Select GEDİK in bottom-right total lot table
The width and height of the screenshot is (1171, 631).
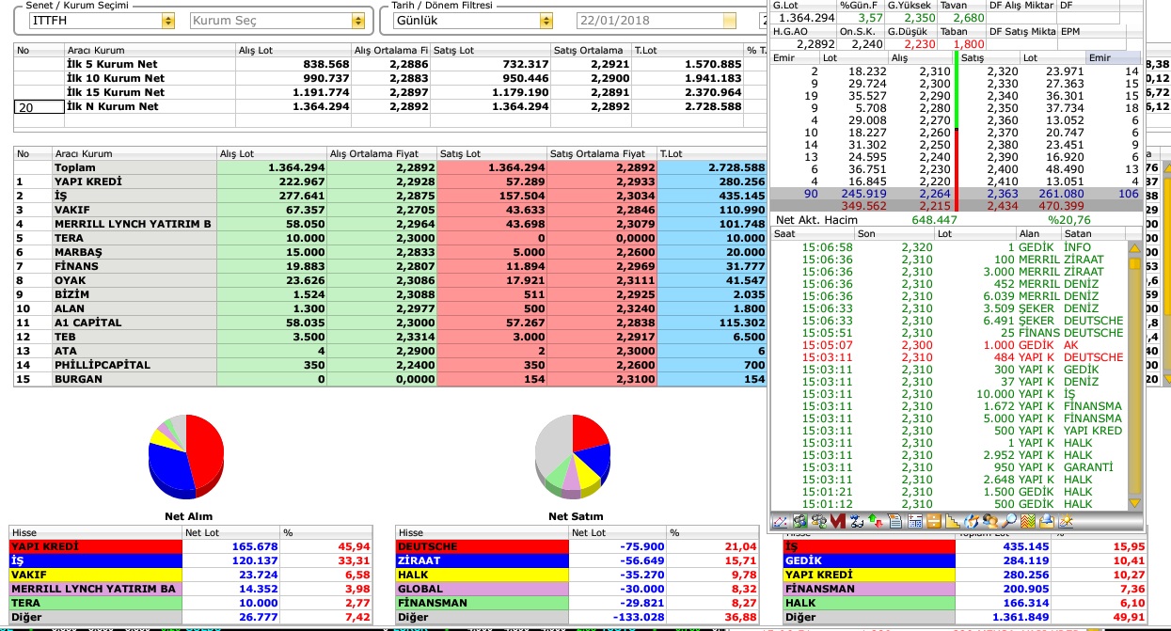964,560
